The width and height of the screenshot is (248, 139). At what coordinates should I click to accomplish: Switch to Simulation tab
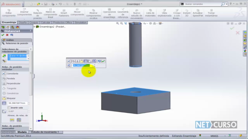pos(81,22)
